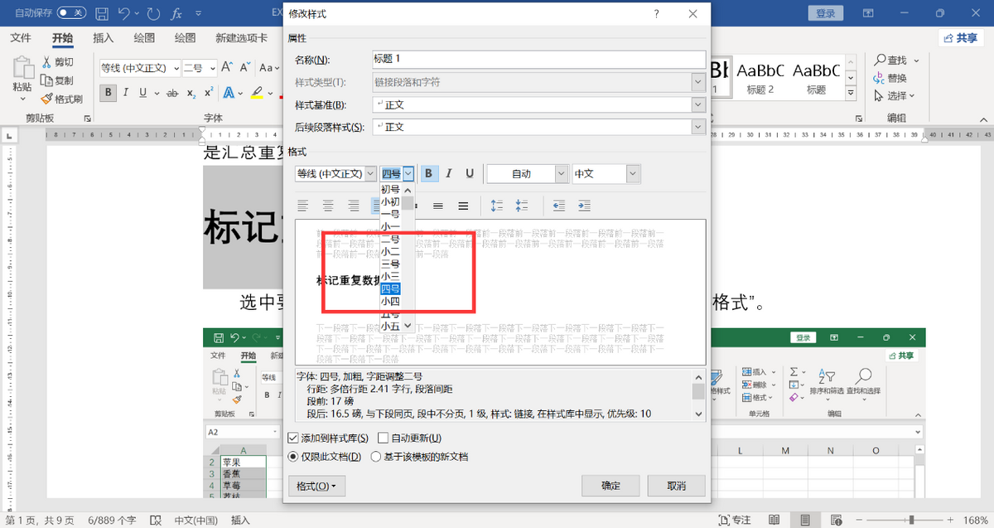Click the fx formula icon in title bar
Screen dimensions: 994x528
click(x=176, y=14)
